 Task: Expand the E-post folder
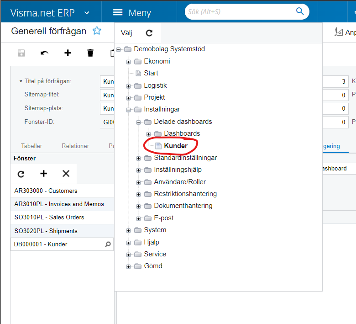pos(138,219)
